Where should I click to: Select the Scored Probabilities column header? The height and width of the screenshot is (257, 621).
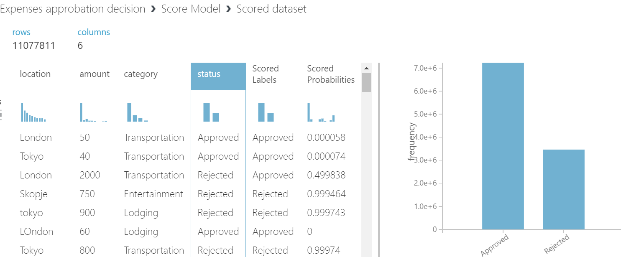point(331,74)
